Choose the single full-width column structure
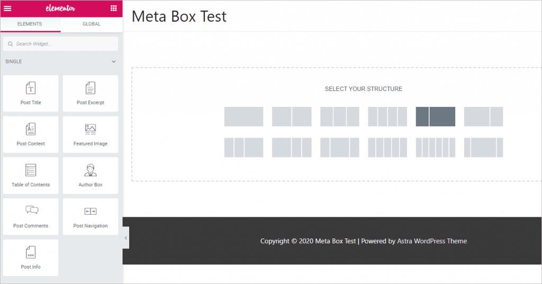 point(243,116)
